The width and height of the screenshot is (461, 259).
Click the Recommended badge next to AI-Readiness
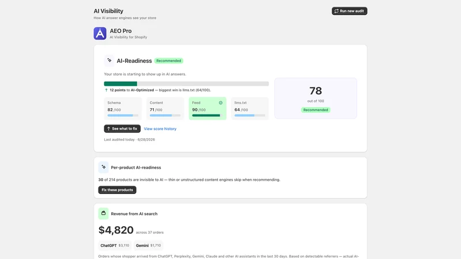(169, 61)
